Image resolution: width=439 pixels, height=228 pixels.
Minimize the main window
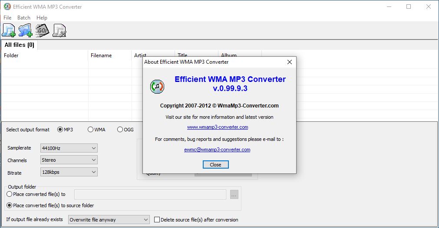389,7
